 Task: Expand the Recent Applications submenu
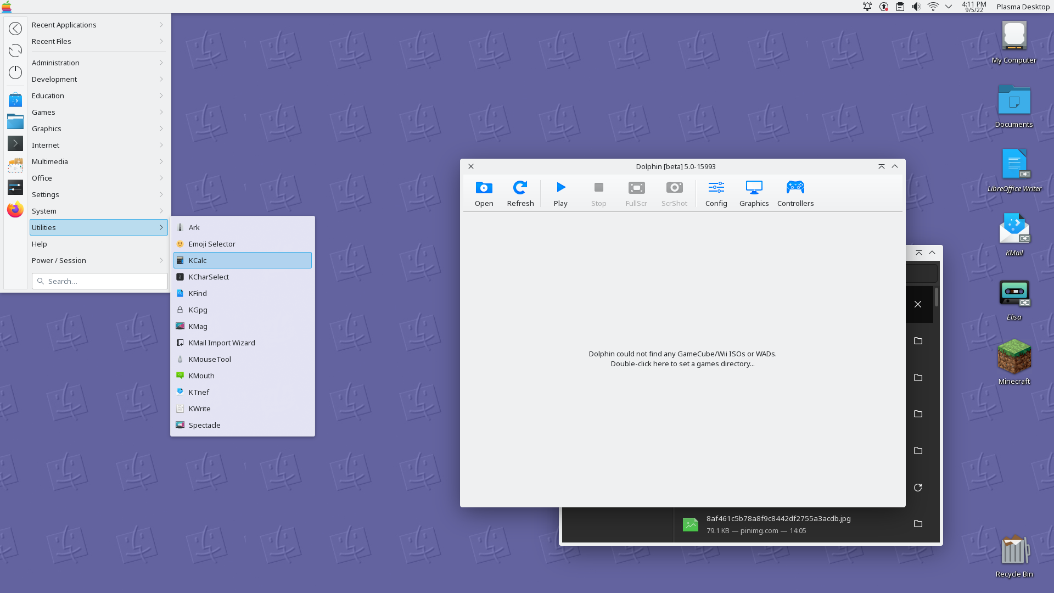(x=98, y=25)
